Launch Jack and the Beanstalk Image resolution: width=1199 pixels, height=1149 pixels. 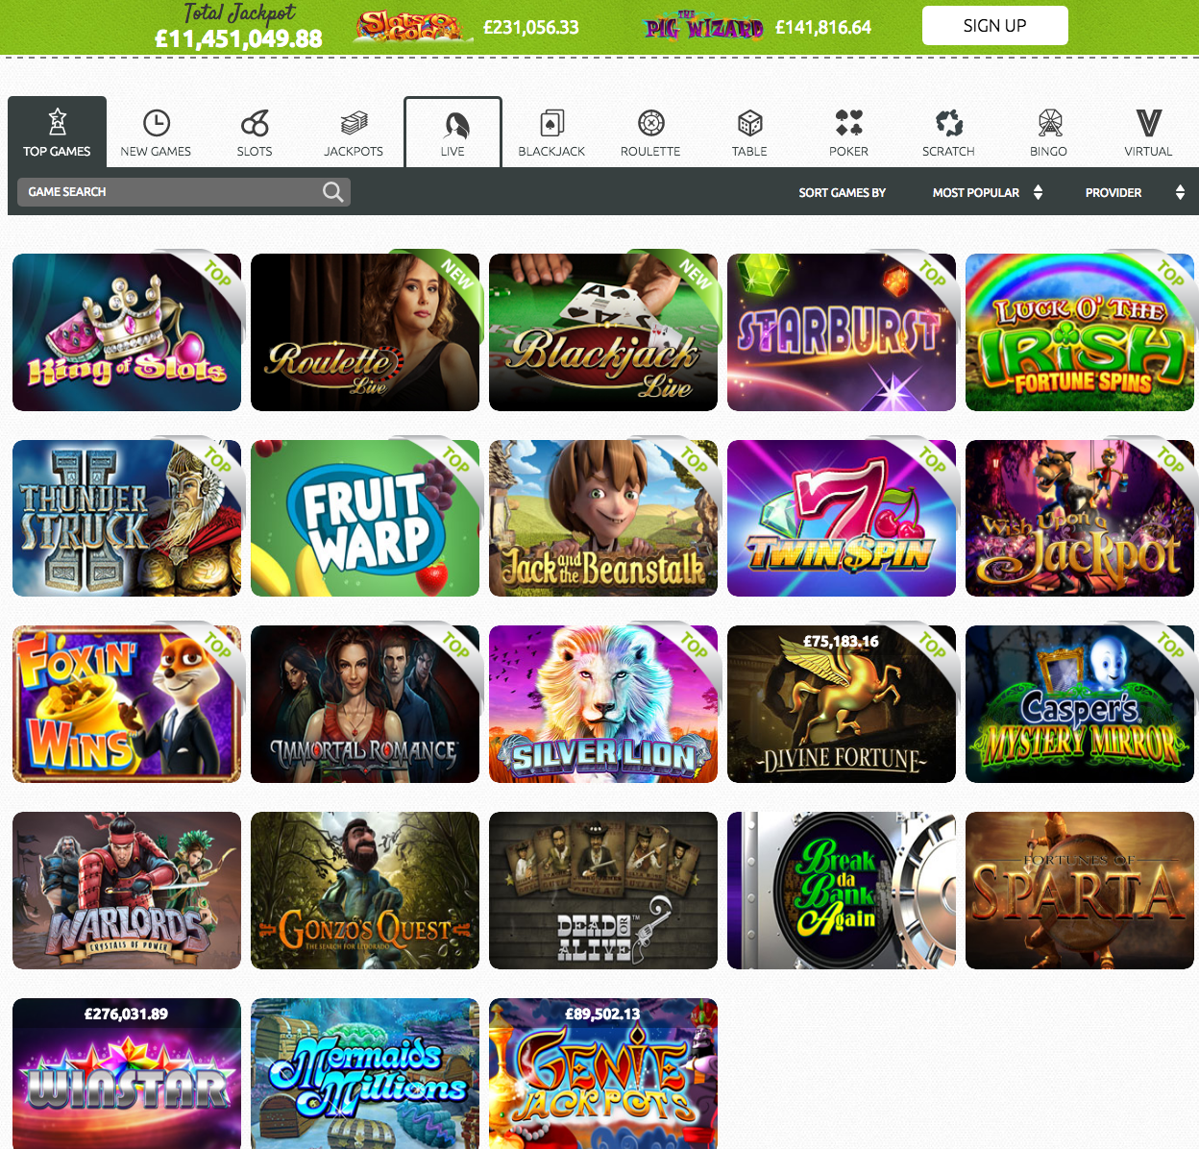pos(603,519)
